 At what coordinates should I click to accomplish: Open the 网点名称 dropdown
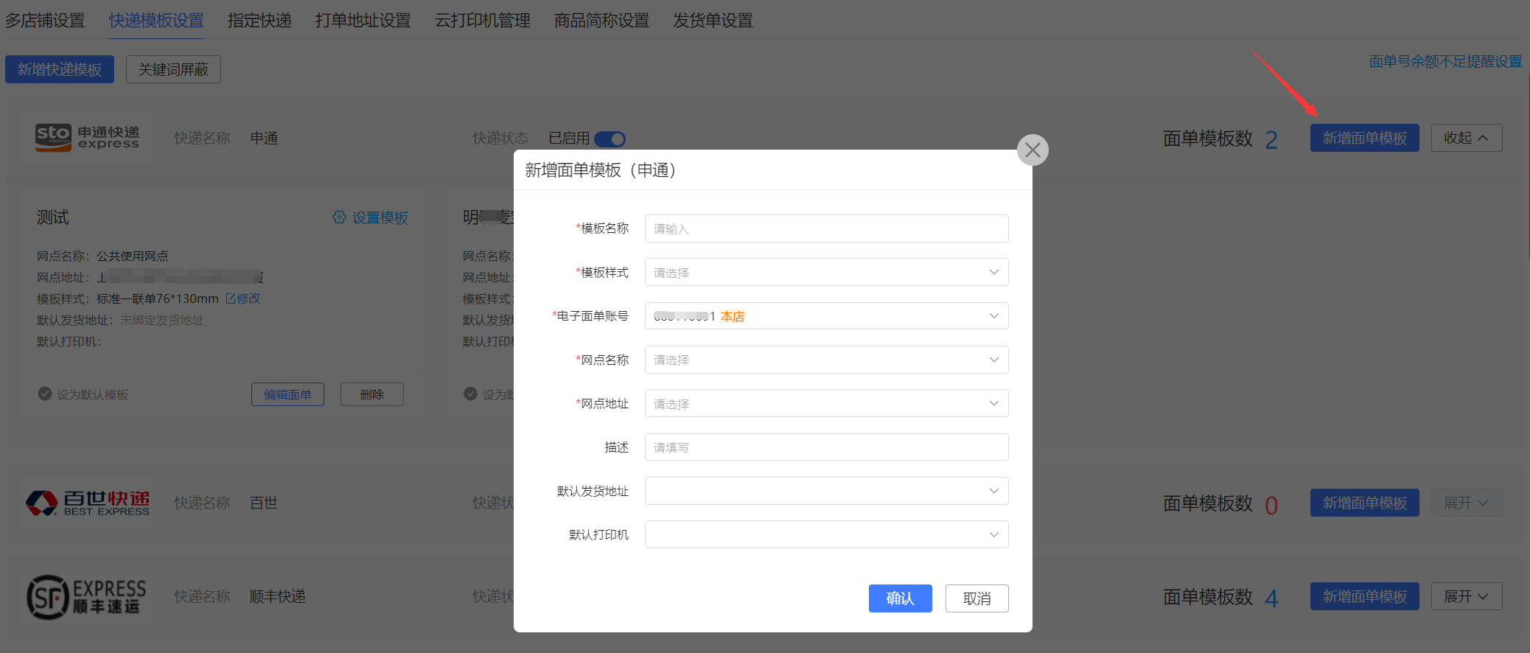coord(826,360)
